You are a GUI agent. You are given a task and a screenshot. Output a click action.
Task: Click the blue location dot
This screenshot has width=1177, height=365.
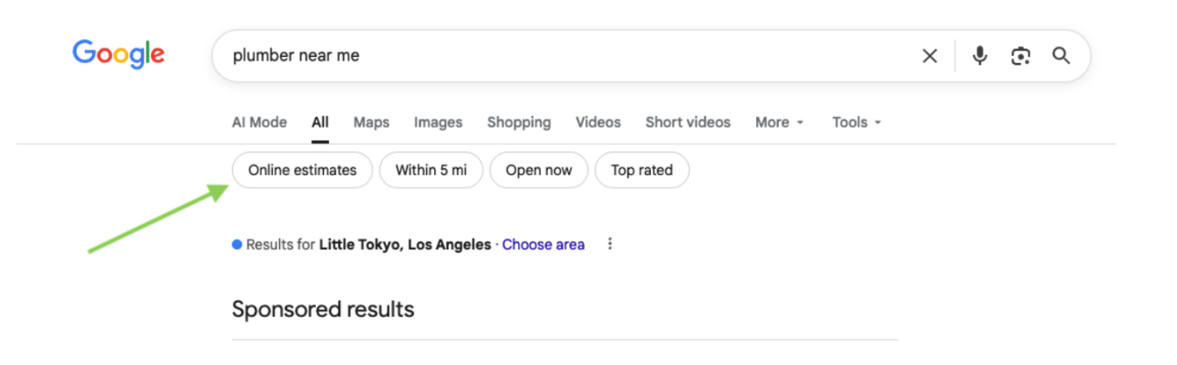pyautogui.click(x=236, y=244)
